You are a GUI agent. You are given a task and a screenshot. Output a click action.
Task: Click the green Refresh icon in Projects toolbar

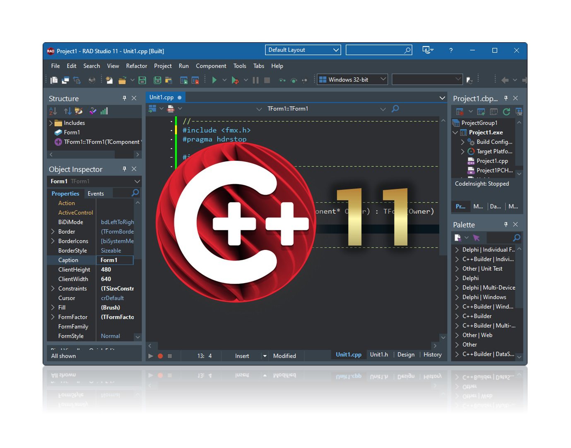coord(506,111)
